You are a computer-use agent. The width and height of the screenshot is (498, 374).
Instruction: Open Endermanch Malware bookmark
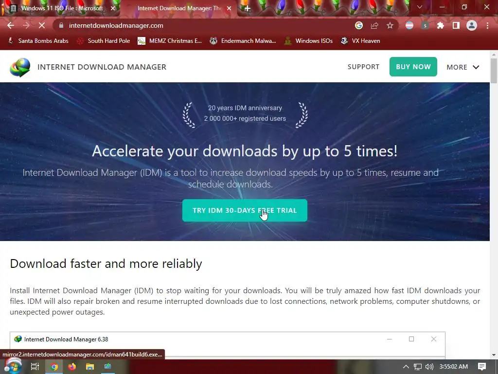click(x=243, y=41)
